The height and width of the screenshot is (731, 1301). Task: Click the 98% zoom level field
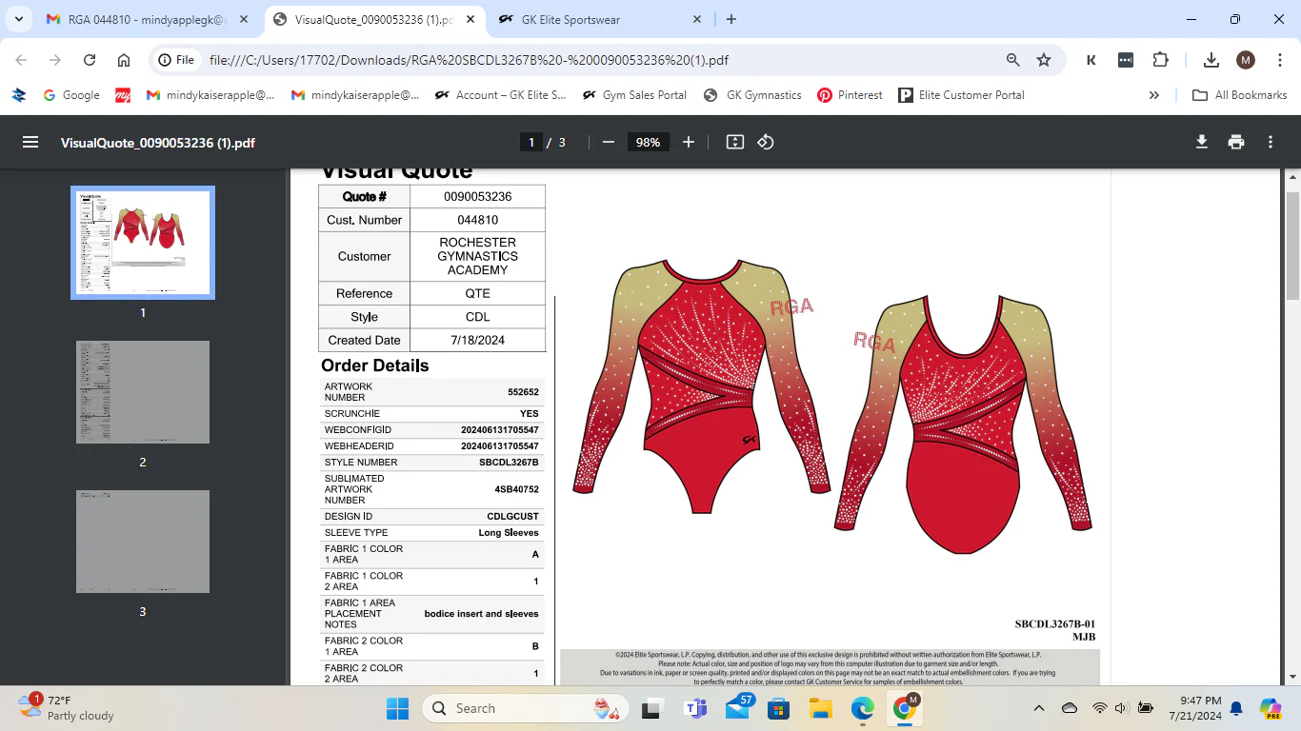[649, 142]
